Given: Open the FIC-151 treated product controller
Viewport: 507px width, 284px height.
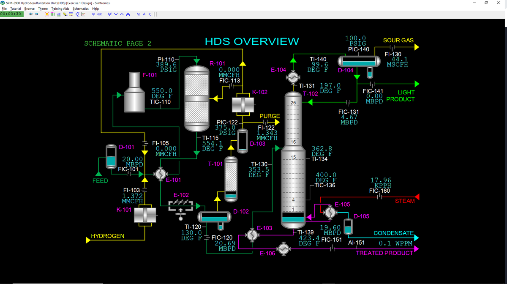Looking at the screenshot, I should coord(331,240).
